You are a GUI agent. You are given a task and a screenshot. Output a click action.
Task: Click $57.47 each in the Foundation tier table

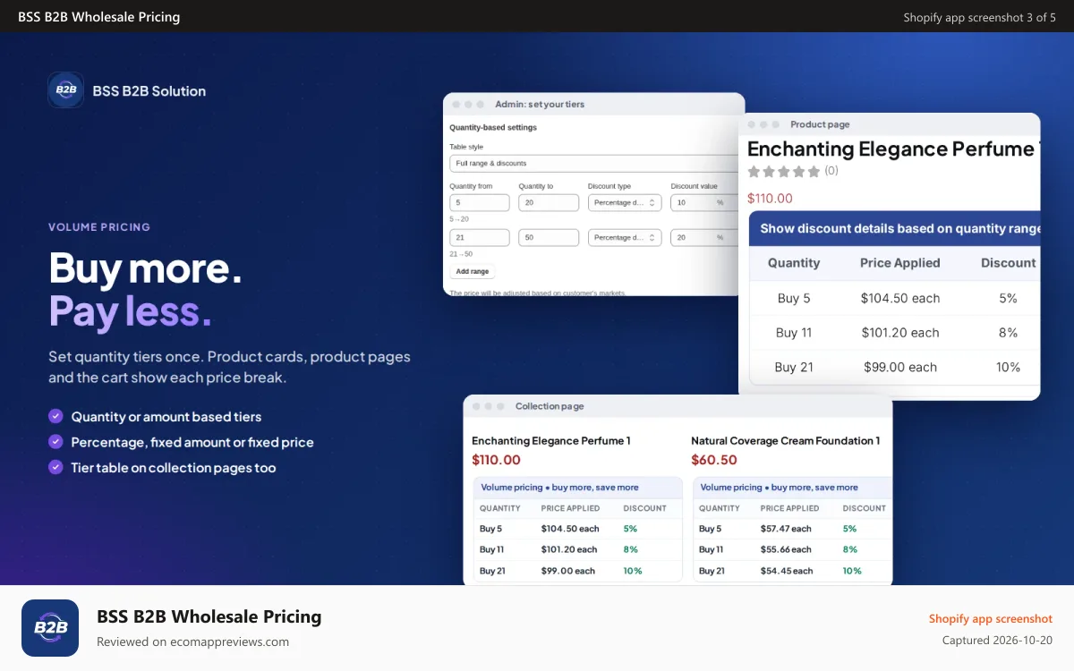(786, 529)
